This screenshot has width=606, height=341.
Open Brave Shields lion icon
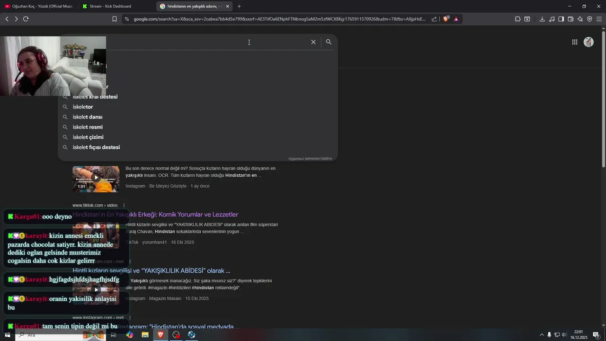click(446, 19)
